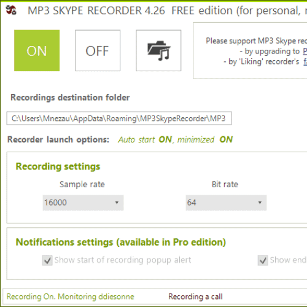The image size is (307, 307).
Task: Click the Notifications settings heading
Action: pos(121,243)
